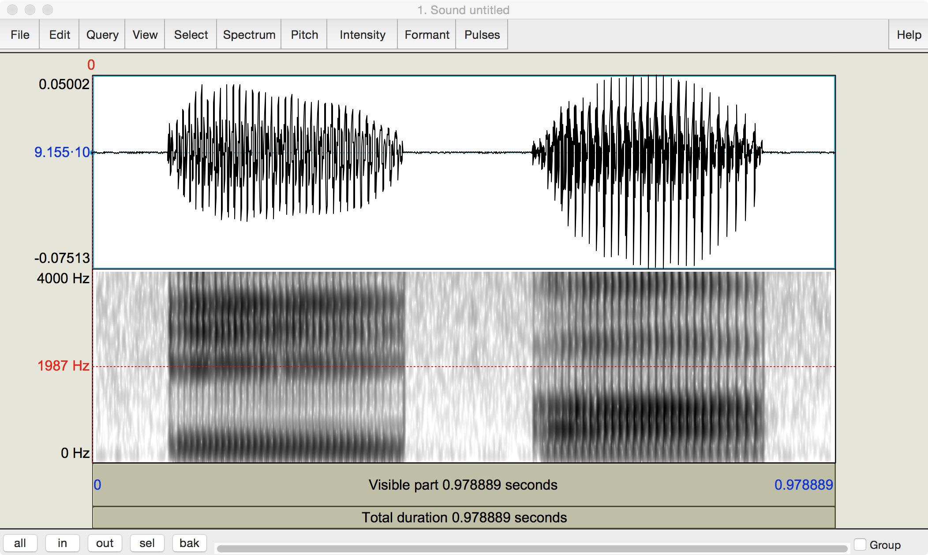Open the File menu
Image resolution: width=928 pixels, height=555 pixels.
pyautogui.click(x=20, y=34)
